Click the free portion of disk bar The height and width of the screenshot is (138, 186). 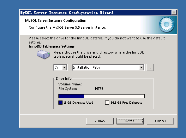click(x=114, y=96)
